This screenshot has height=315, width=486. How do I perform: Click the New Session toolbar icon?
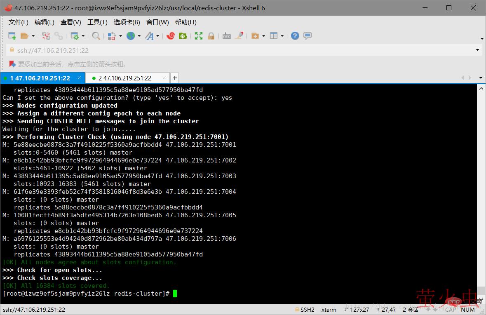point(12,36)
